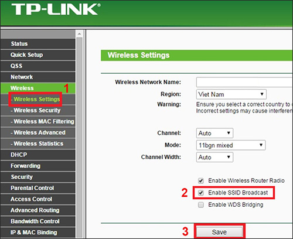This screenshot has width=293, height=239.
Task: Open the Forwarding section
Action: 38,166
